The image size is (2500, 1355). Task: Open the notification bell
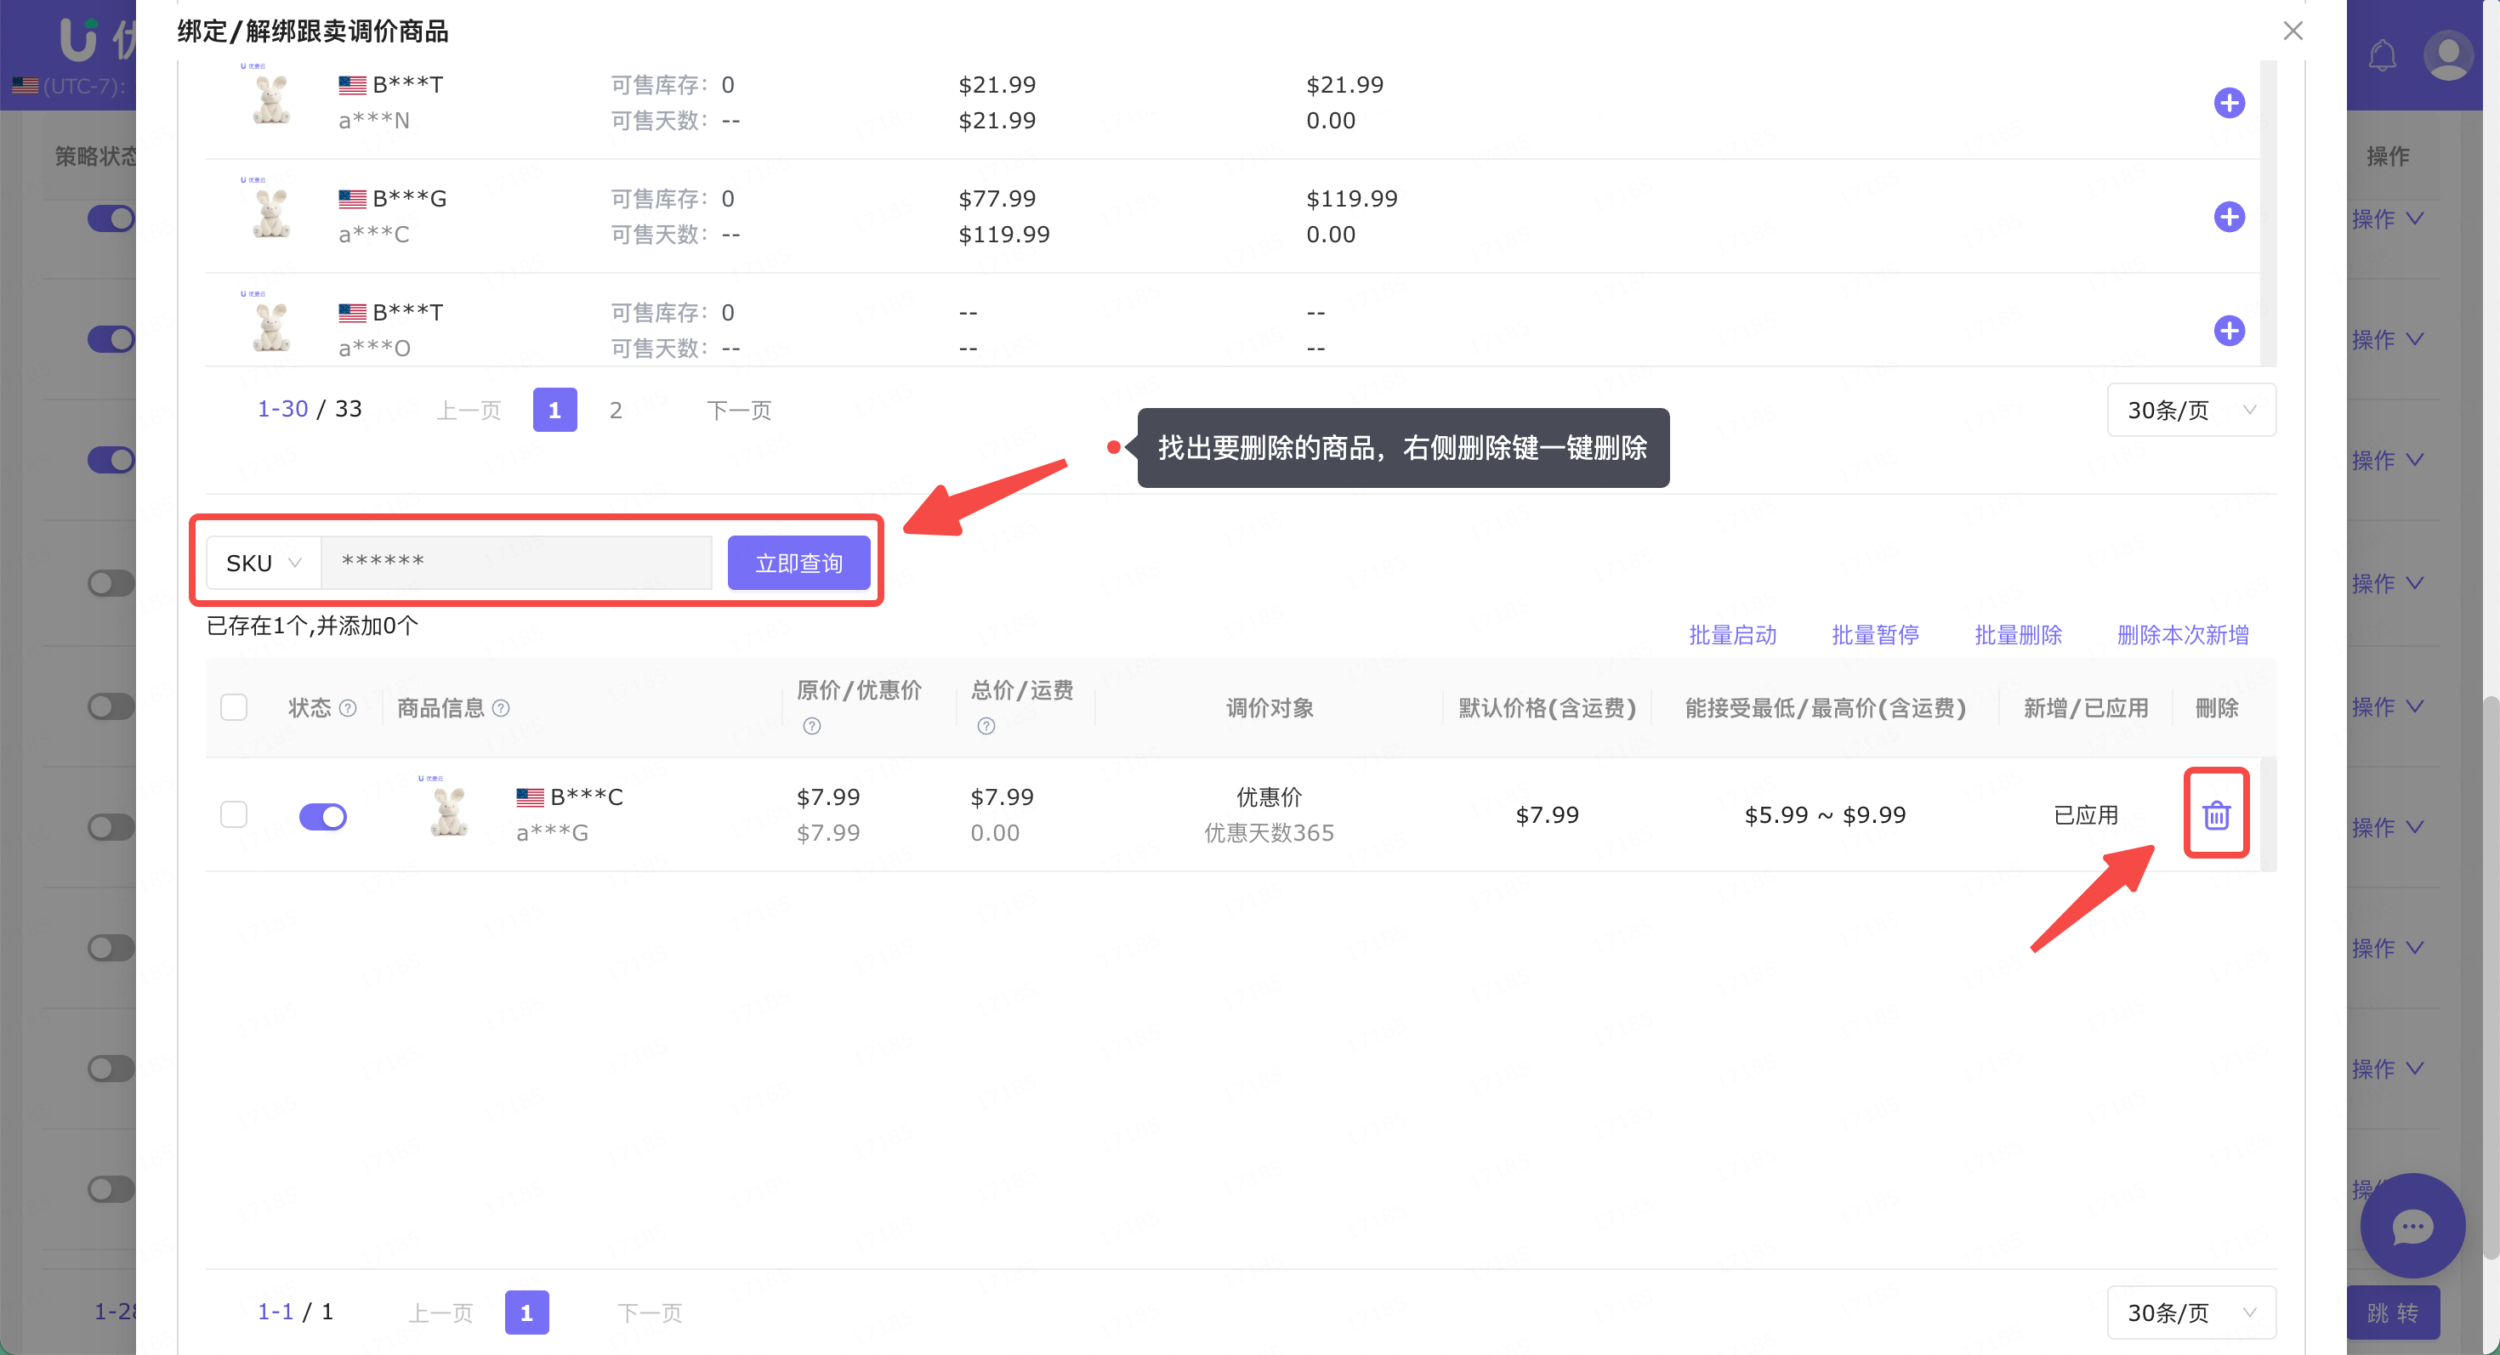pos(2382,56)
